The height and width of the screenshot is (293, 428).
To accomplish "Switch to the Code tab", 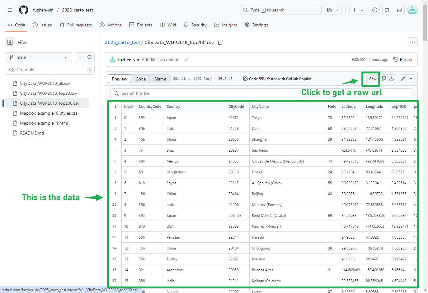I will (x=16, y=25).
